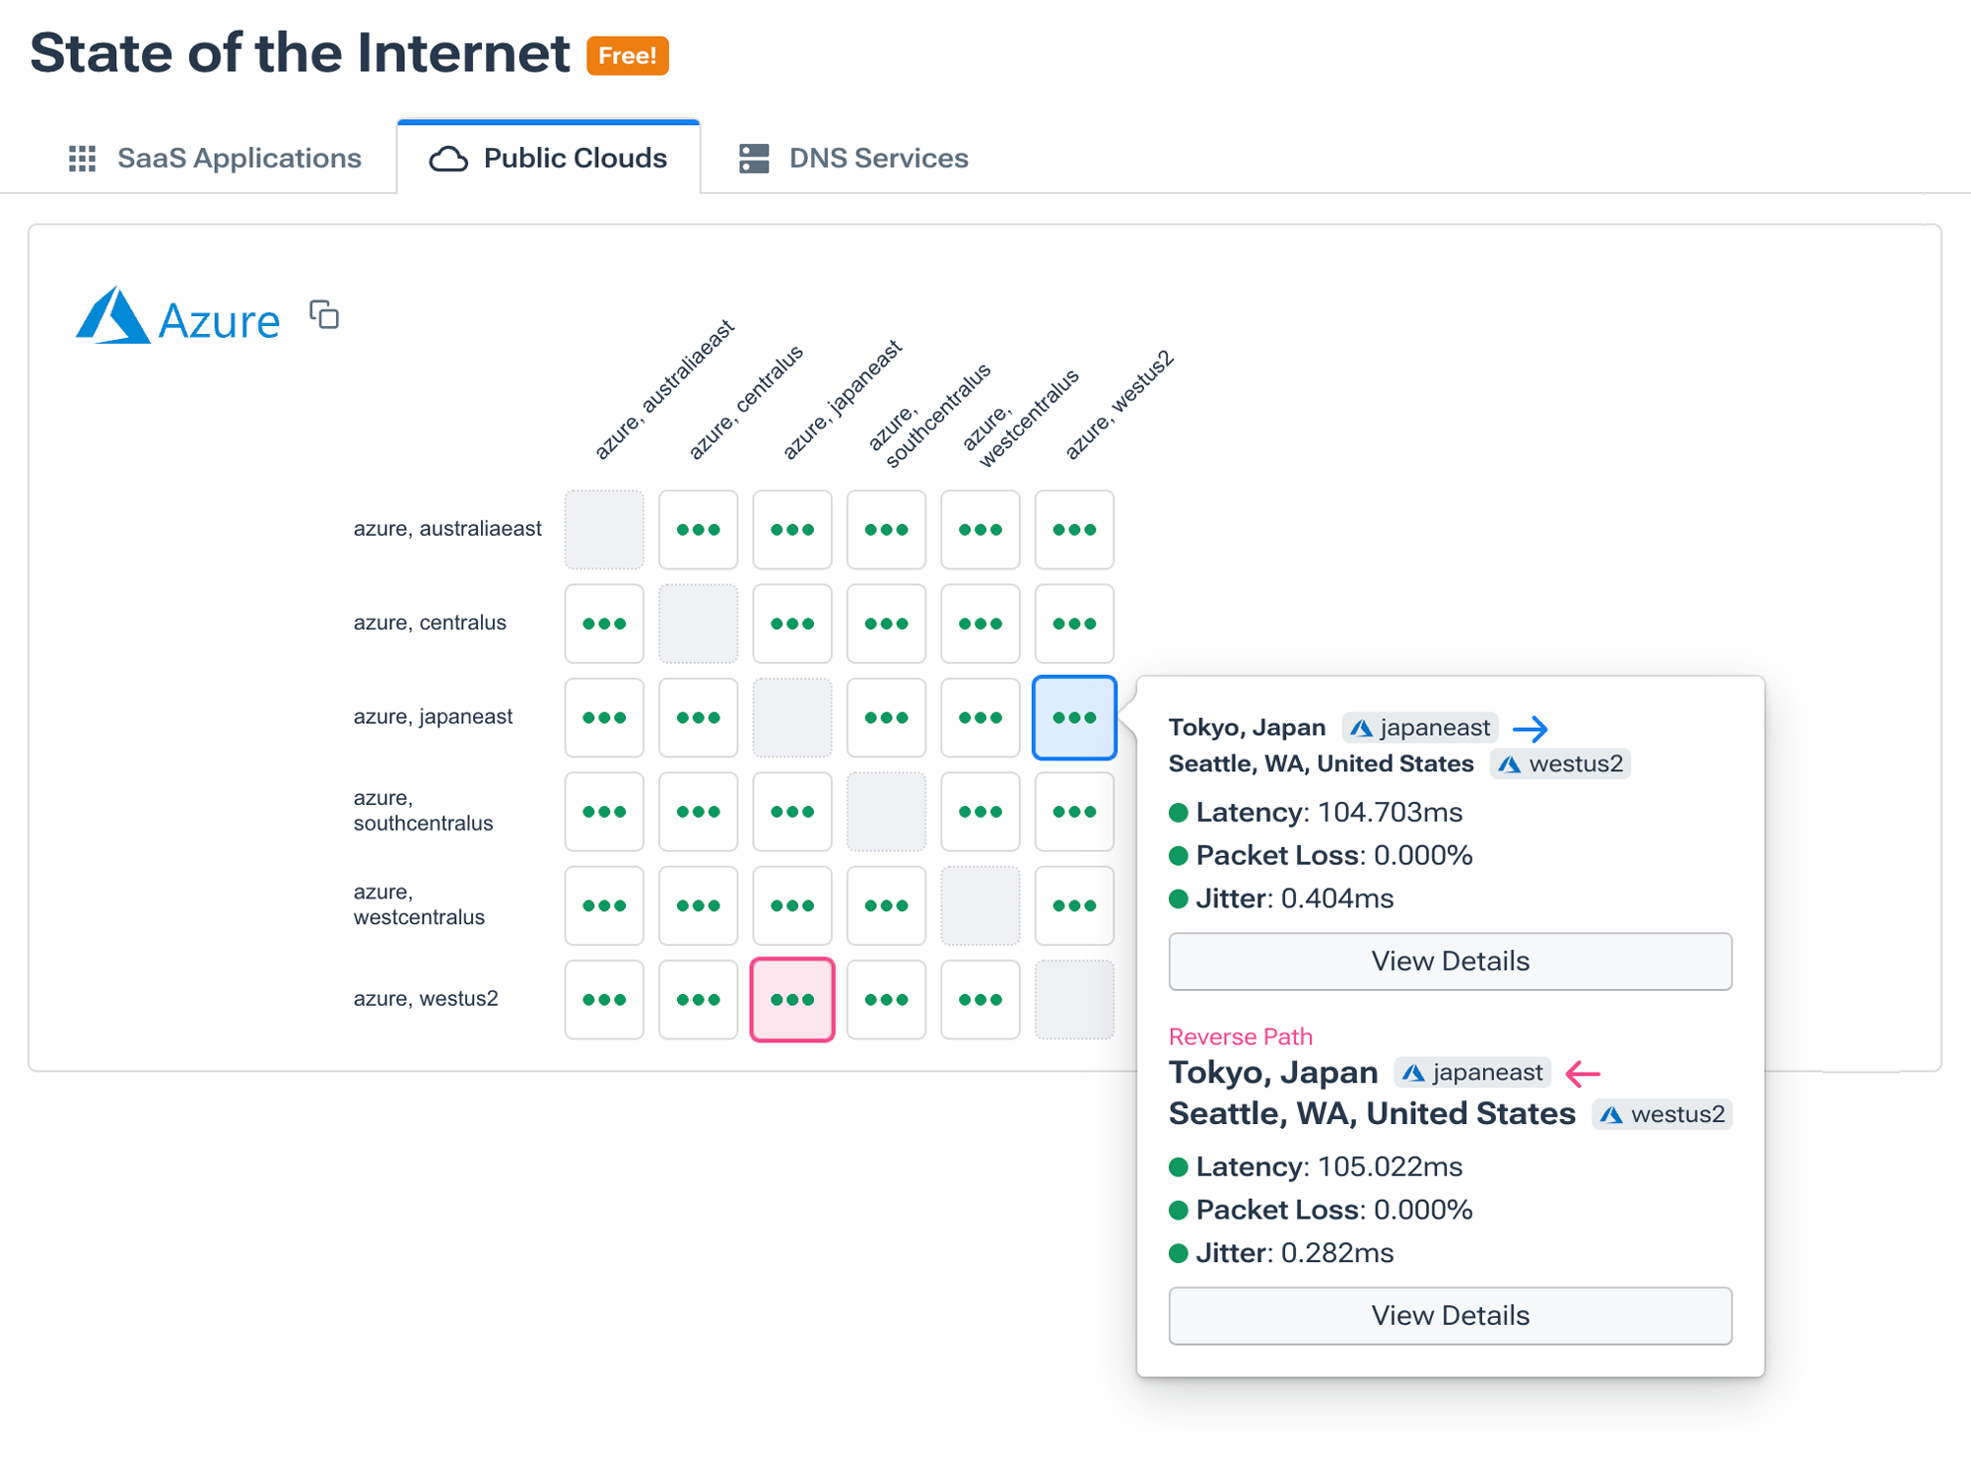Click the cloud icon on Public Clouds tab
The image size is (1971, 1458).
pyautogui.click(x=449, y=158)
